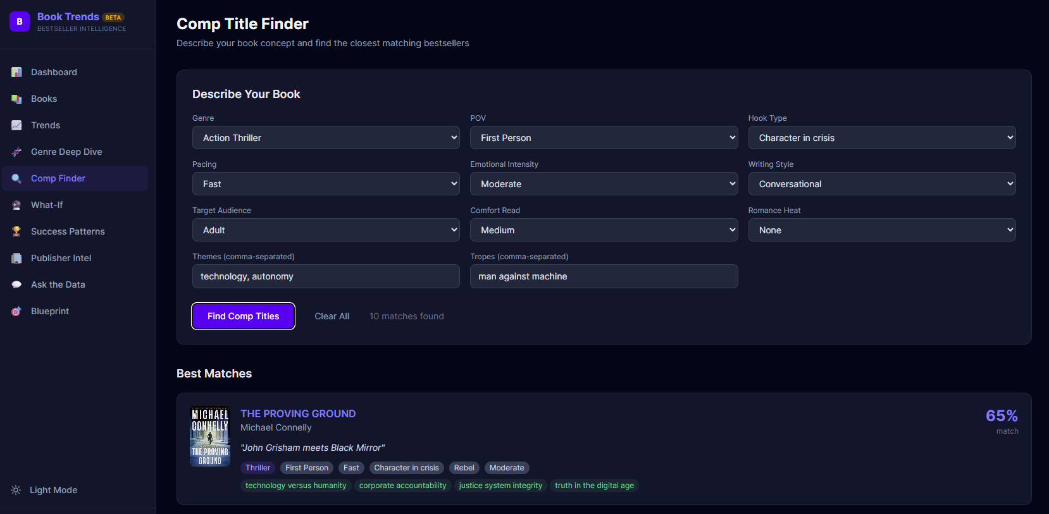1049x514 pixels.
Task: Click the Find Comp Titles button
Action: click(243, 316)
